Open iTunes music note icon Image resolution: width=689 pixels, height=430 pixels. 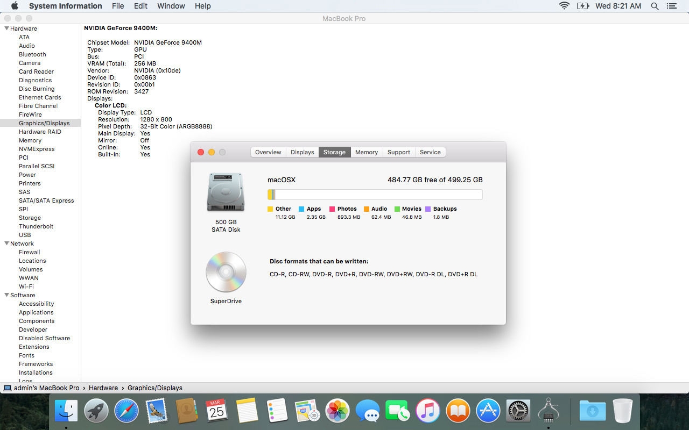tap(428, 411)
